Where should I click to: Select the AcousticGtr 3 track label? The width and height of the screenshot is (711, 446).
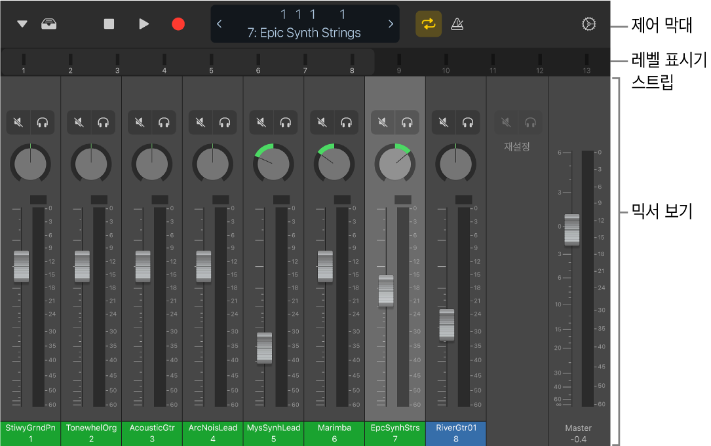(x=152, y=434)
